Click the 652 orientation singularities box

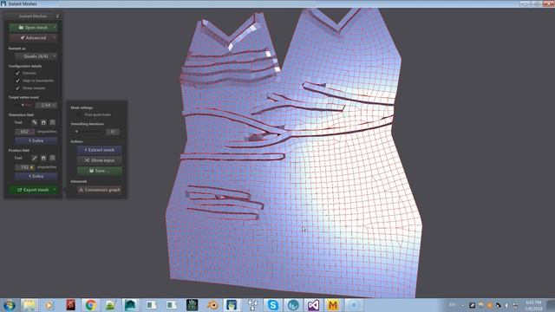point(25,132)
